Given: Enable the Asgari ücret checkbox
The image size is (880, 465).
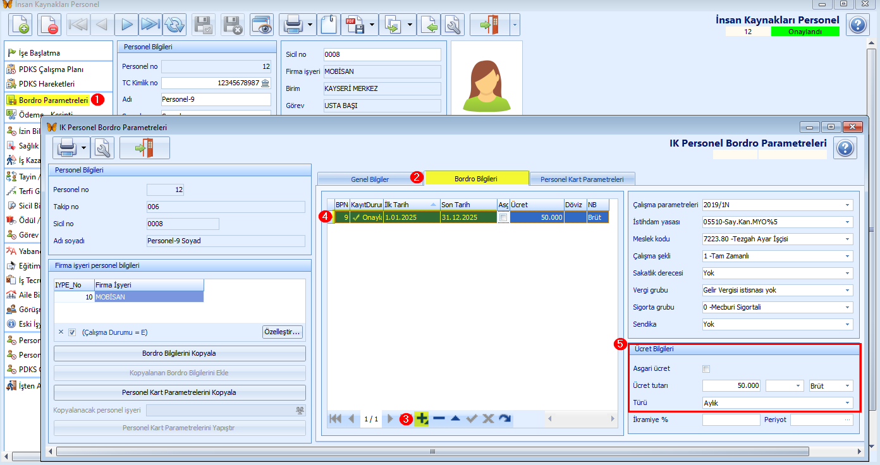Looking at the screenshot, I should [x=706, y=369].
